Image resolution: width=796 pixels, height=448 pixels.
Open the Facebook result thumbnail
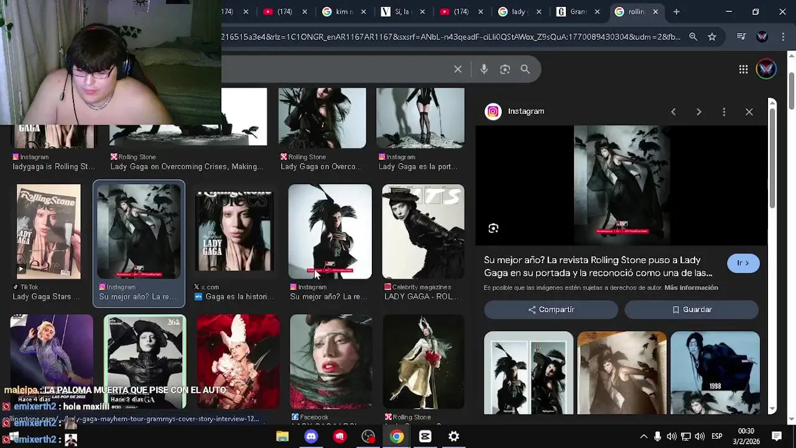[x=331, y=362]
